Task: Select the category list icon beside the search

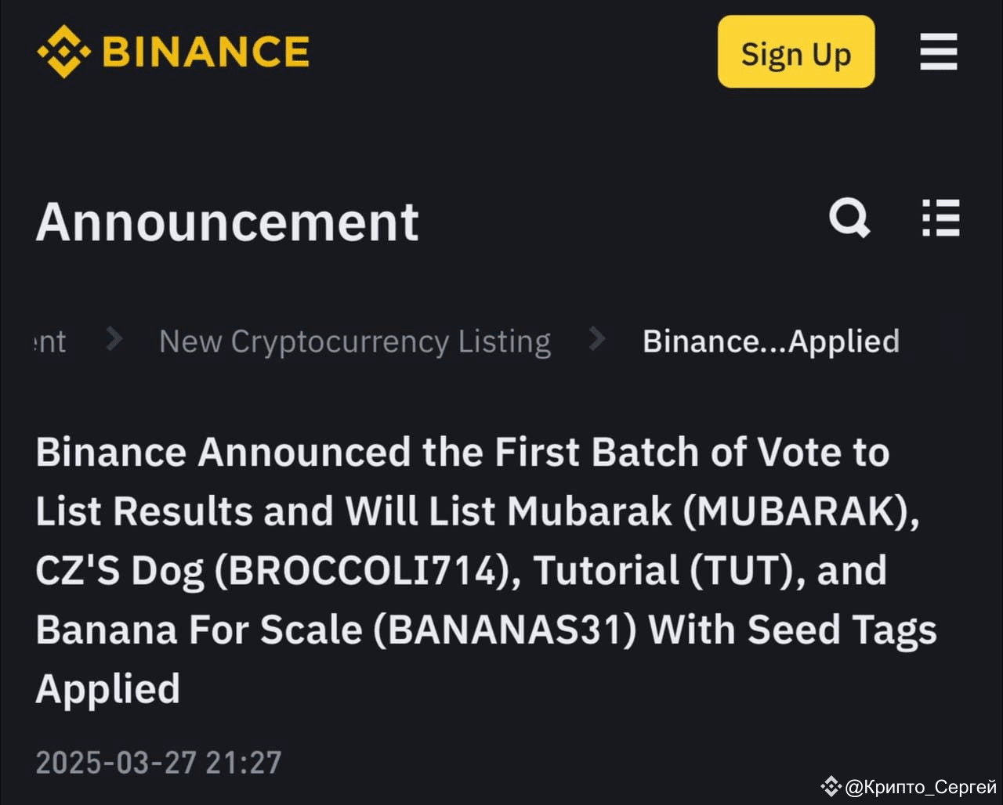Action: pos(941,220)
